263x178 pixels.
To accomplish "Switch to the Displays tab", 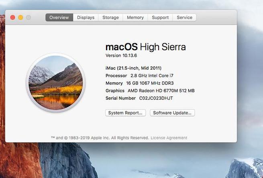I will pos(86,18).
